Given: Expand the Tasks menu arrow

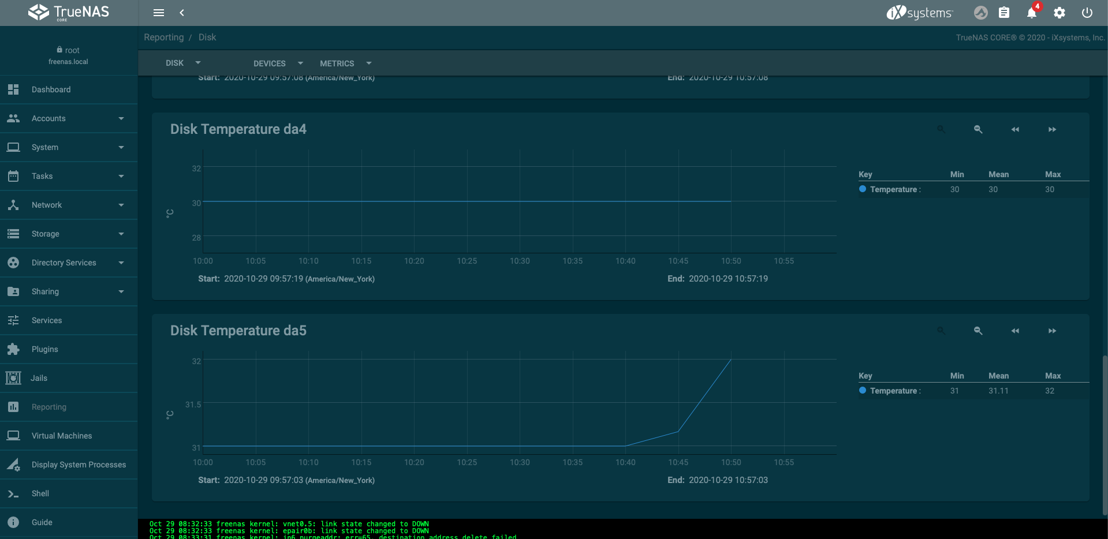Looking at the screenshot, I should pyautogui.click(x=121, y=176).
